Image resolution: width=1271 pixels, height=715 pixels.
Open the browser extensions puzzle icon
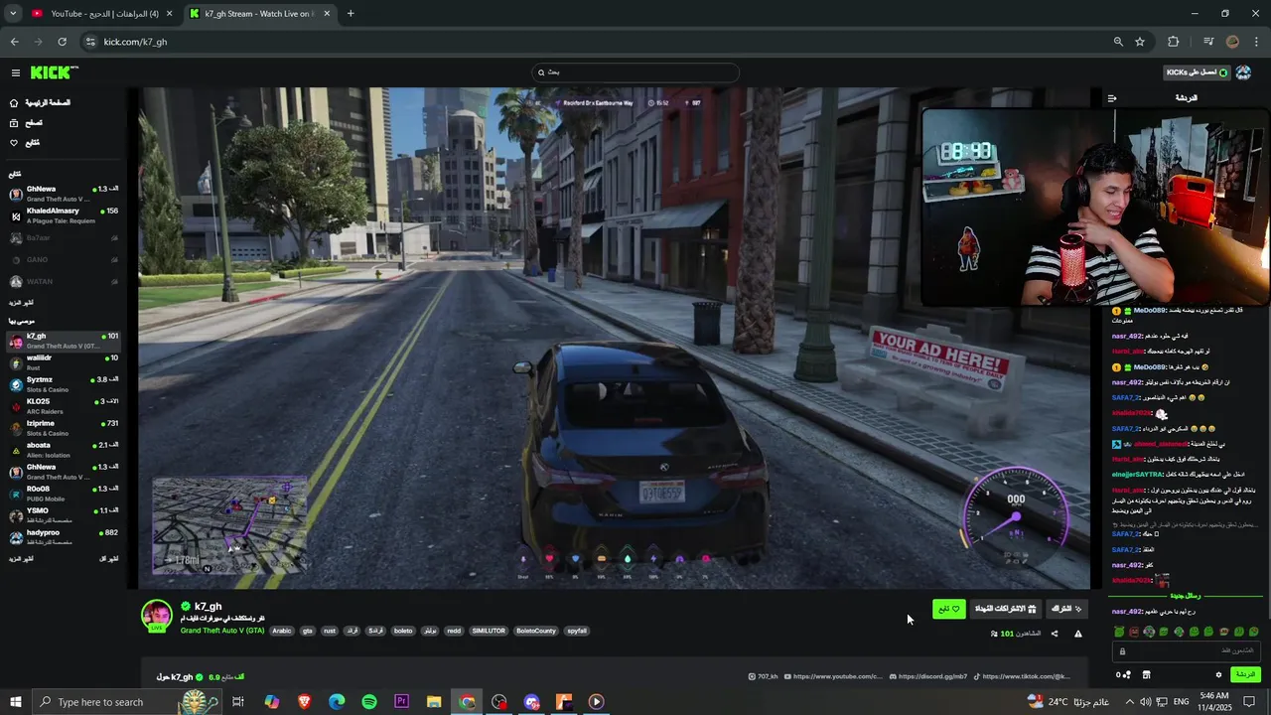(x=1174, y=42)
